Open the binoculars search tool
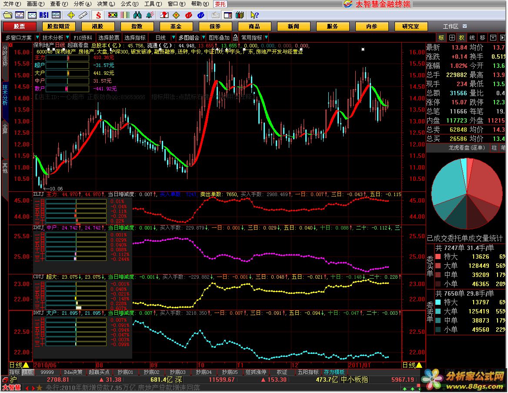Screen dimensions: 508x393 coord(137,15)
